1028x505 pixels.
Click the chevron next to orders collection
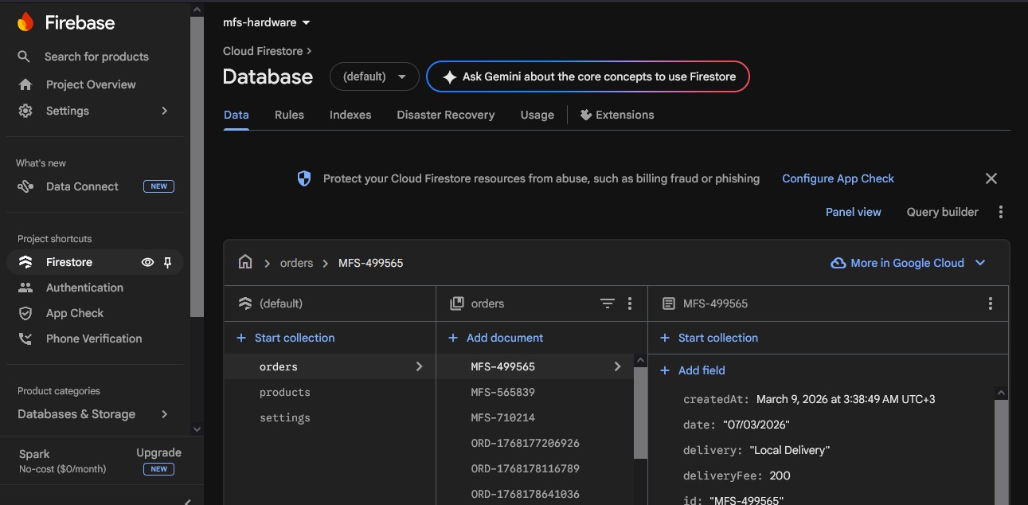tap(419, 366)
